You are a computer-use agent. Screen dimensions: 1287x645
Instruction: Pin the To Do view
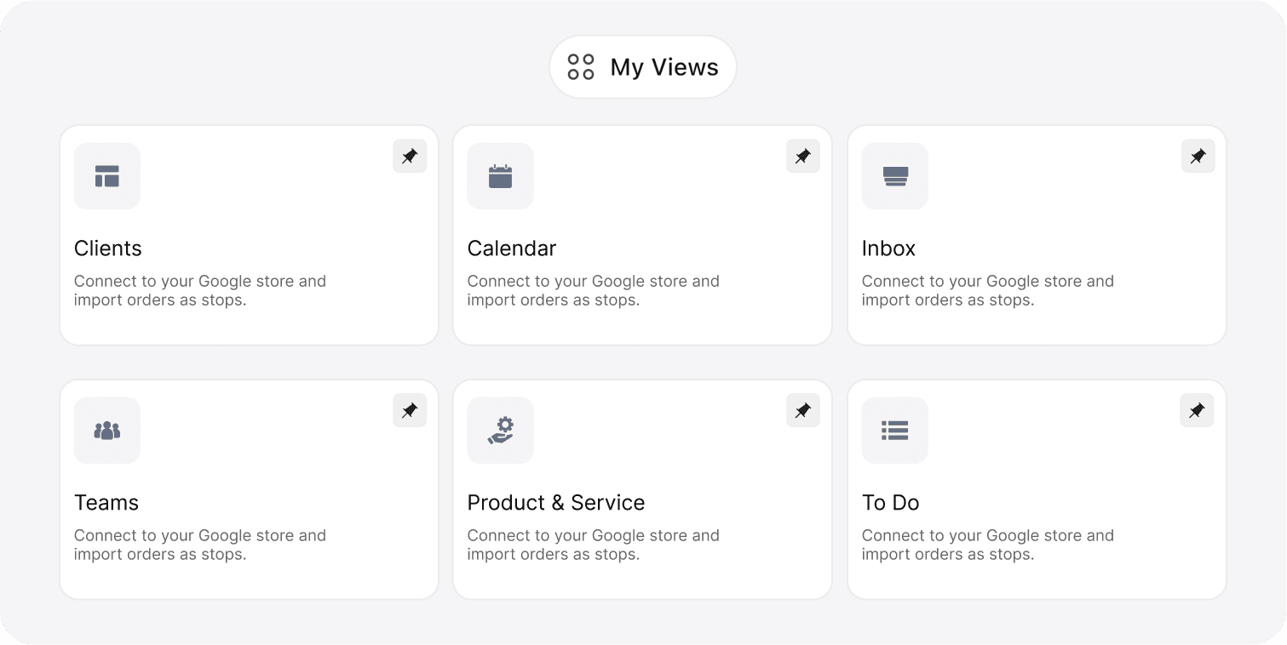pos(1198,409)
